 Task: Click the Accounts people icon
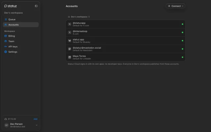click(6, 25)
